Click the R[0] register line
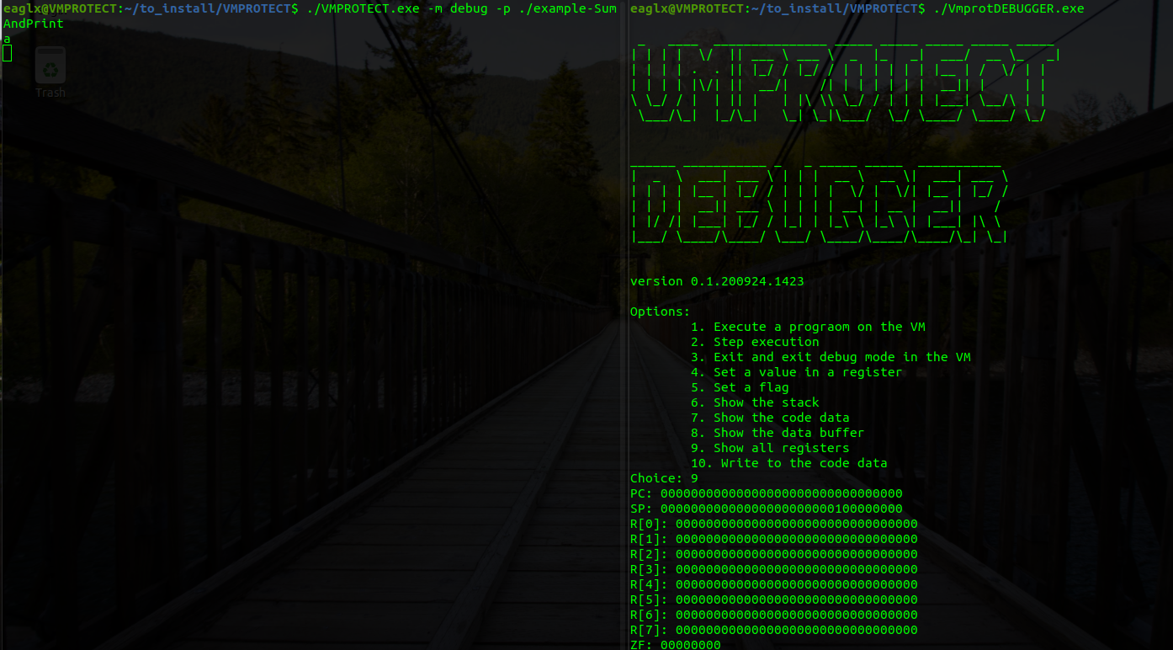 (773, 524)
